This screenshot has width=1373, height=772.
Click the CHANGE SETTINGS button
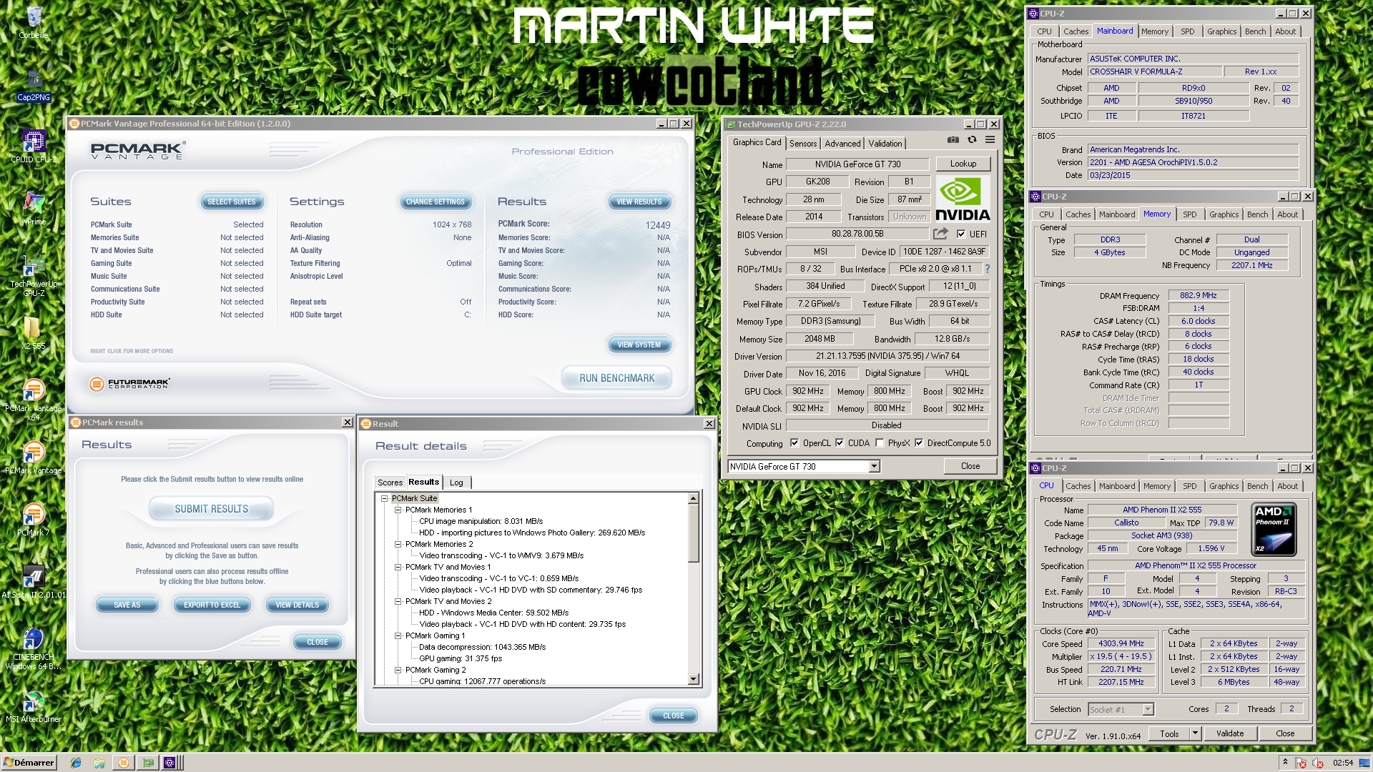(435, 202)
